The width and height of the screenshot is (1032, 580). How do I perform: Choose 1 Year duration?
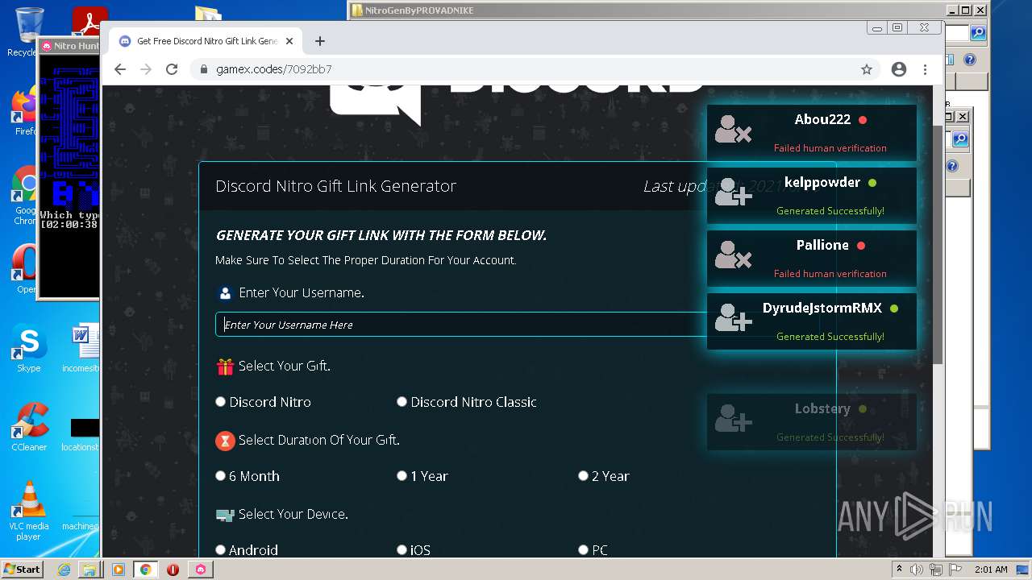tap(402, 476)
